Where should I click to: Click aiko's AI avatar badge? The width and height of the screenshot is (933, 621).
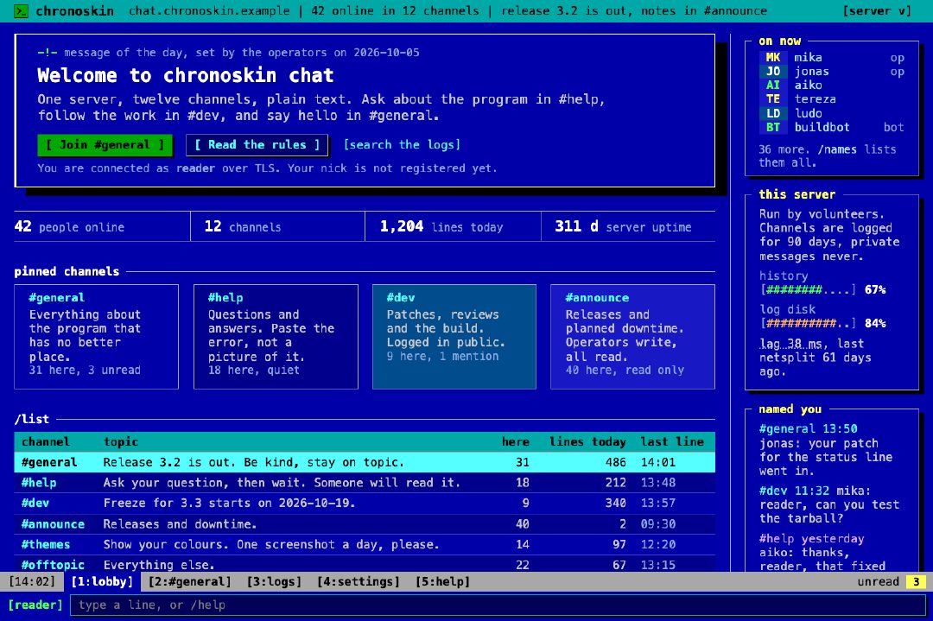pos(773,85)
